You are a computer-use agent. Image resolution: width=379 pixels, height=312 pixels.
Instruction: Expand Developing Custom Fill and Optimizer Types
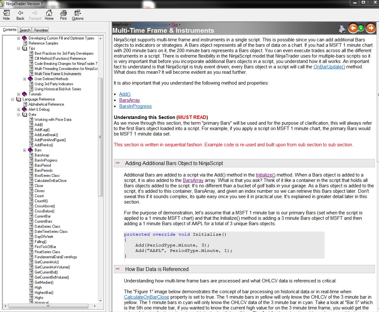pos(19,38)
